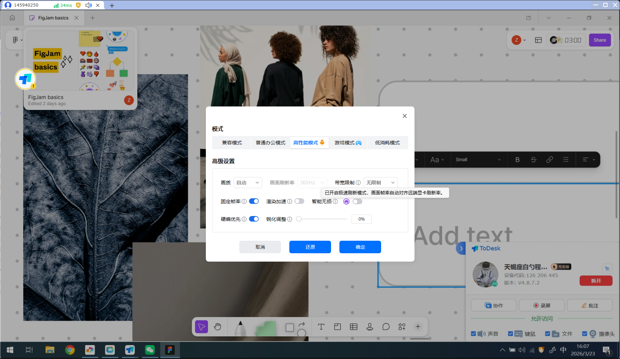
Task: Click the 取消 button
Action: [x=260, y=247]
